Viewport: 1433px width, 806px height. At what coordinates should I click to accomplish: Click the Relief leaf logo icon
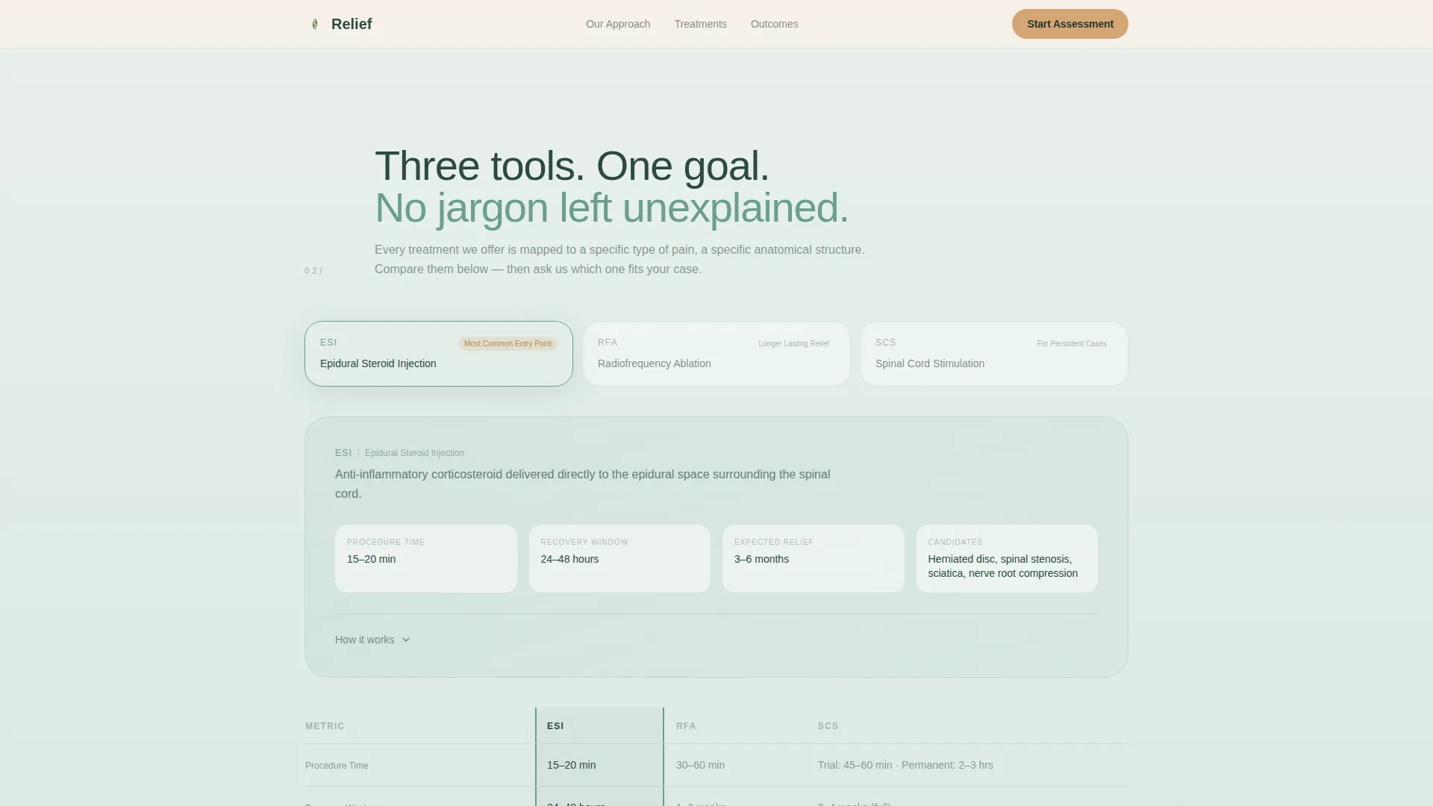pos(315,24)
